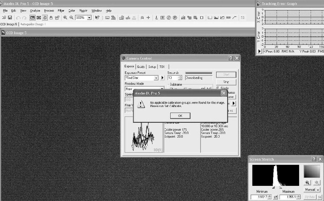This screenshot has width=324, height=201.
Task: Zoom out using the toolbar magnifier
Action: click(x=71, y=17)
